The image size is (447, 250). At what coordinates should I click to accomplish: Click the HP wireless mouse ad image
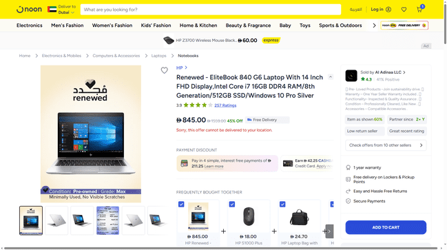[x=169, y=40]
